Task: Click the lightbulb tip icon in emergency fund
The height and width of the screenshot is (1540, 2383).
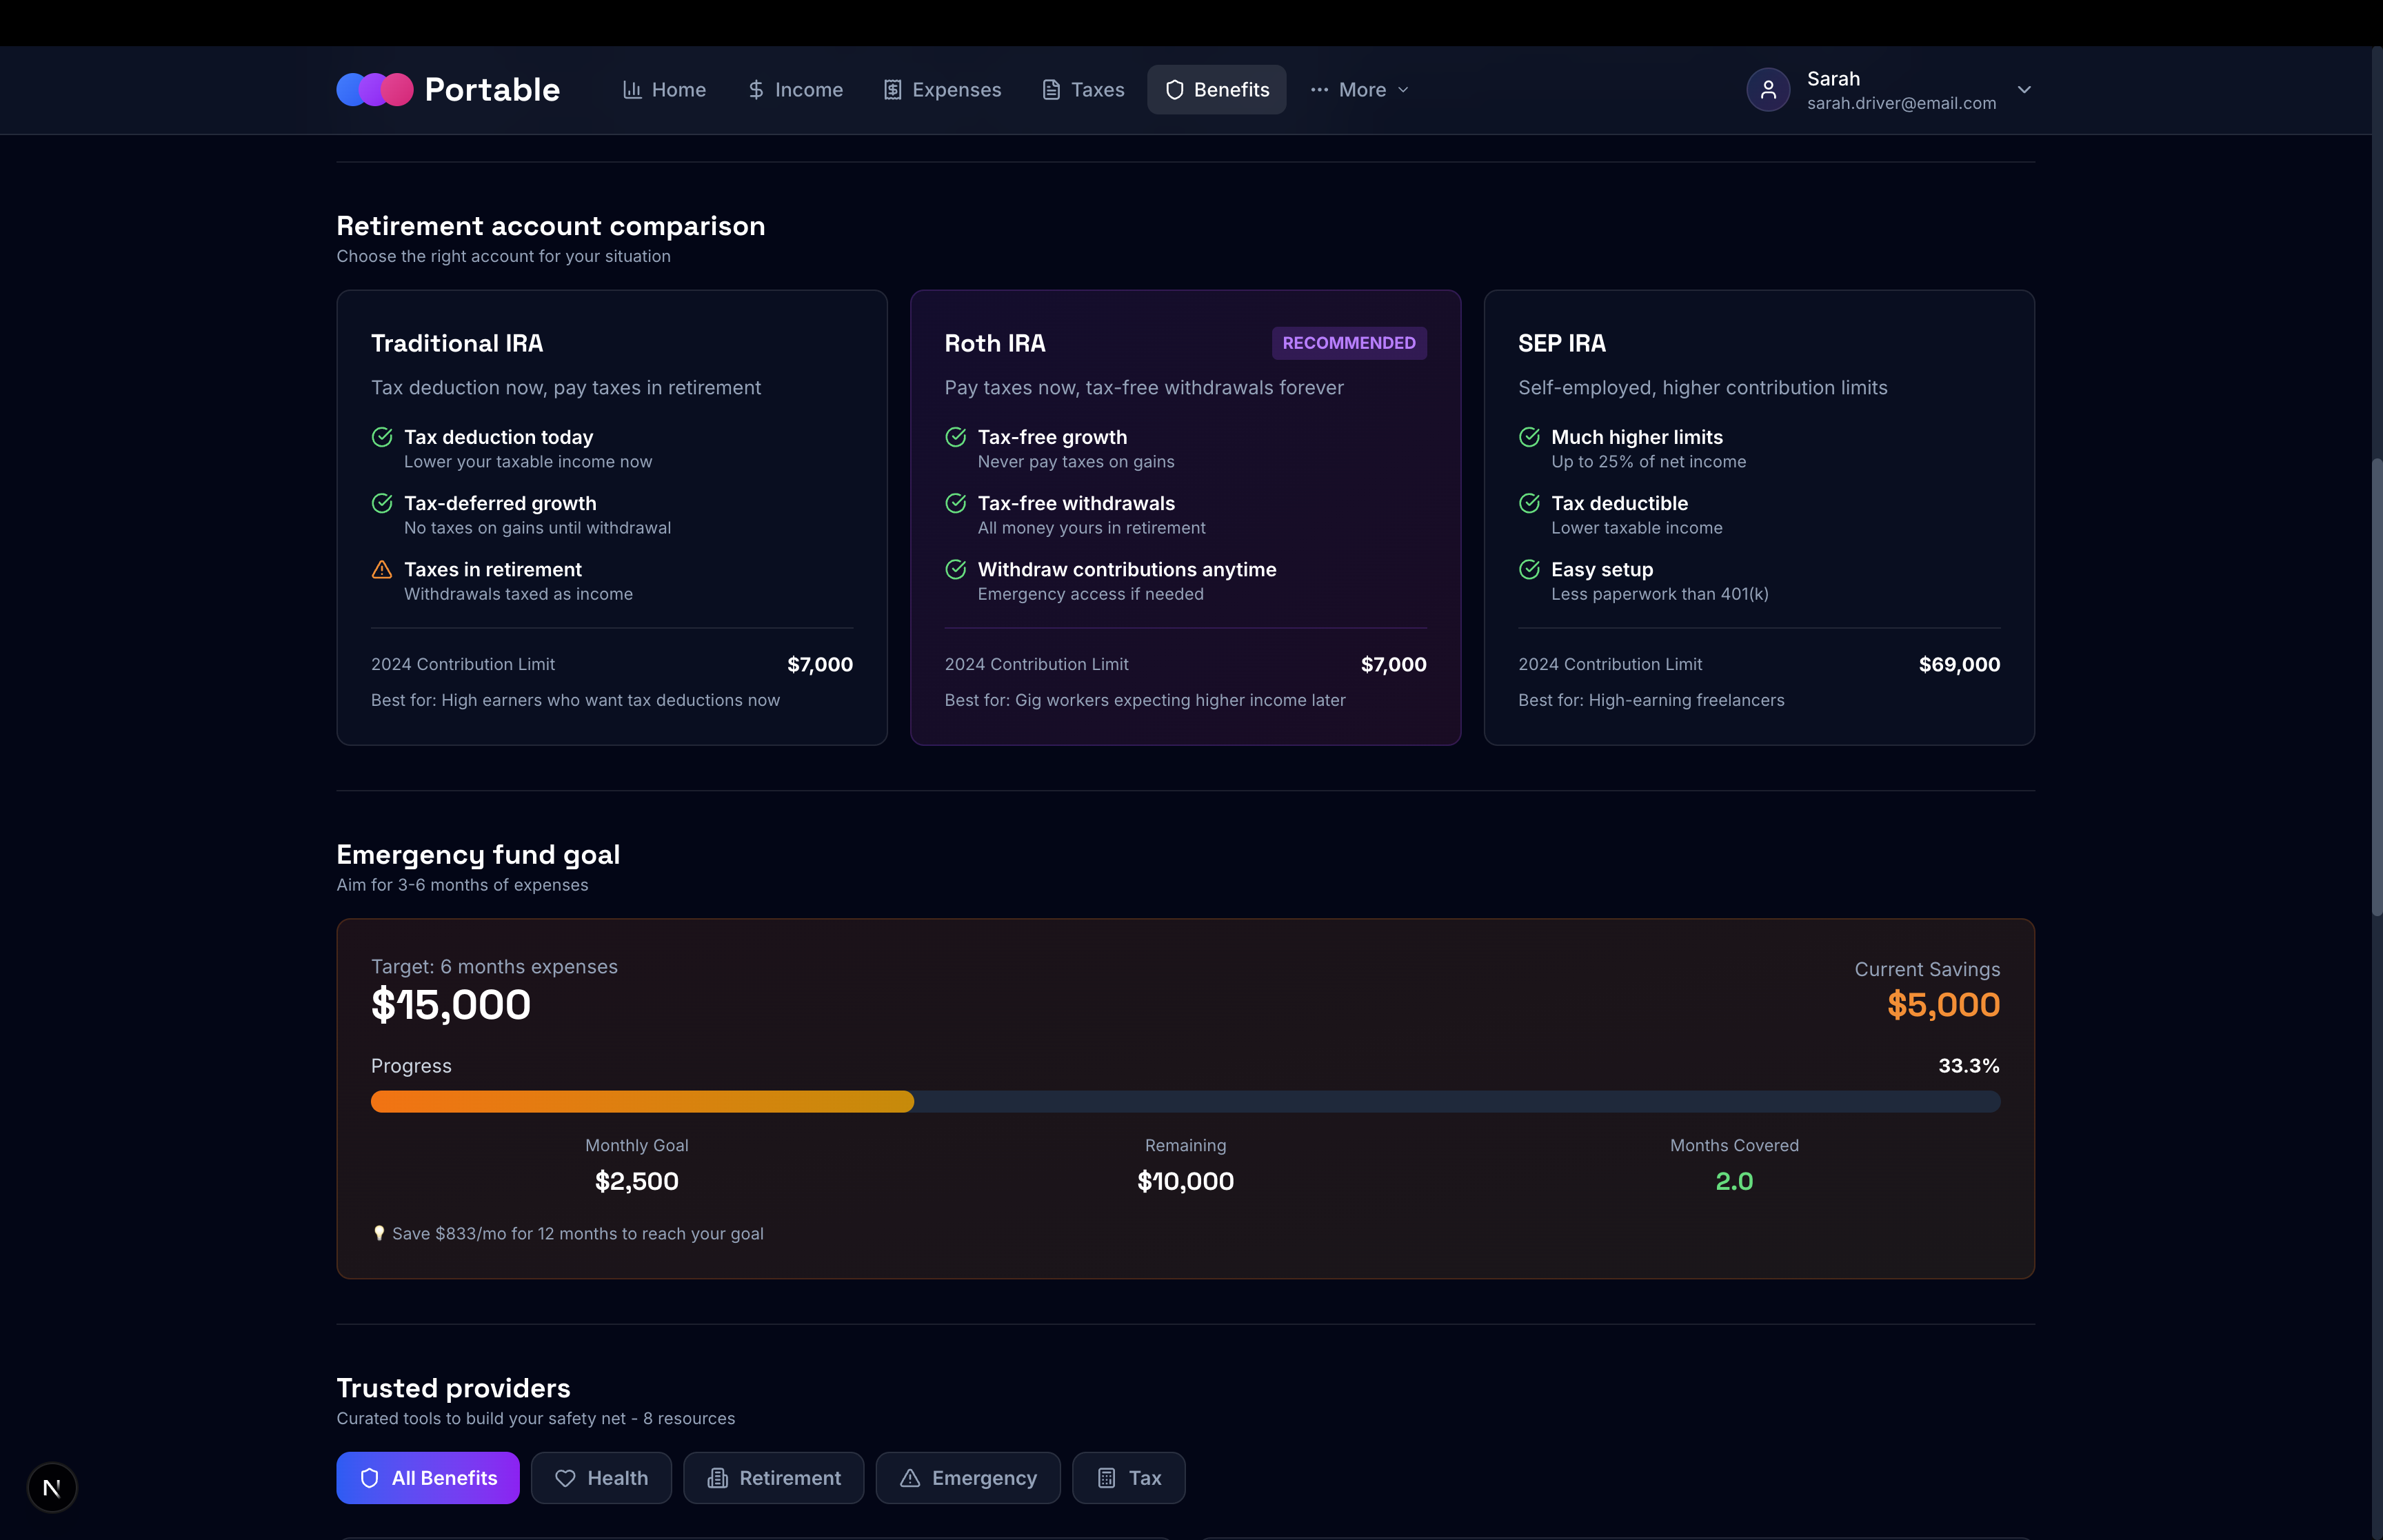Action: click(x=379, y=1233)
